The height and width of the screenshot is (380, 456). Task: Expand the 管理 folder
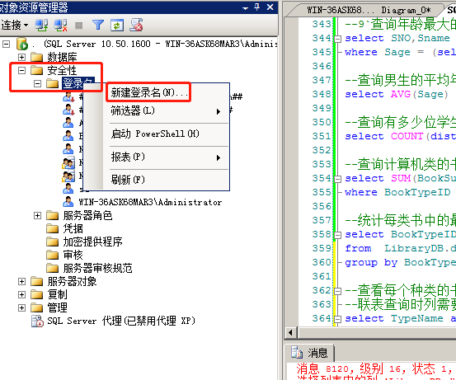21,307
